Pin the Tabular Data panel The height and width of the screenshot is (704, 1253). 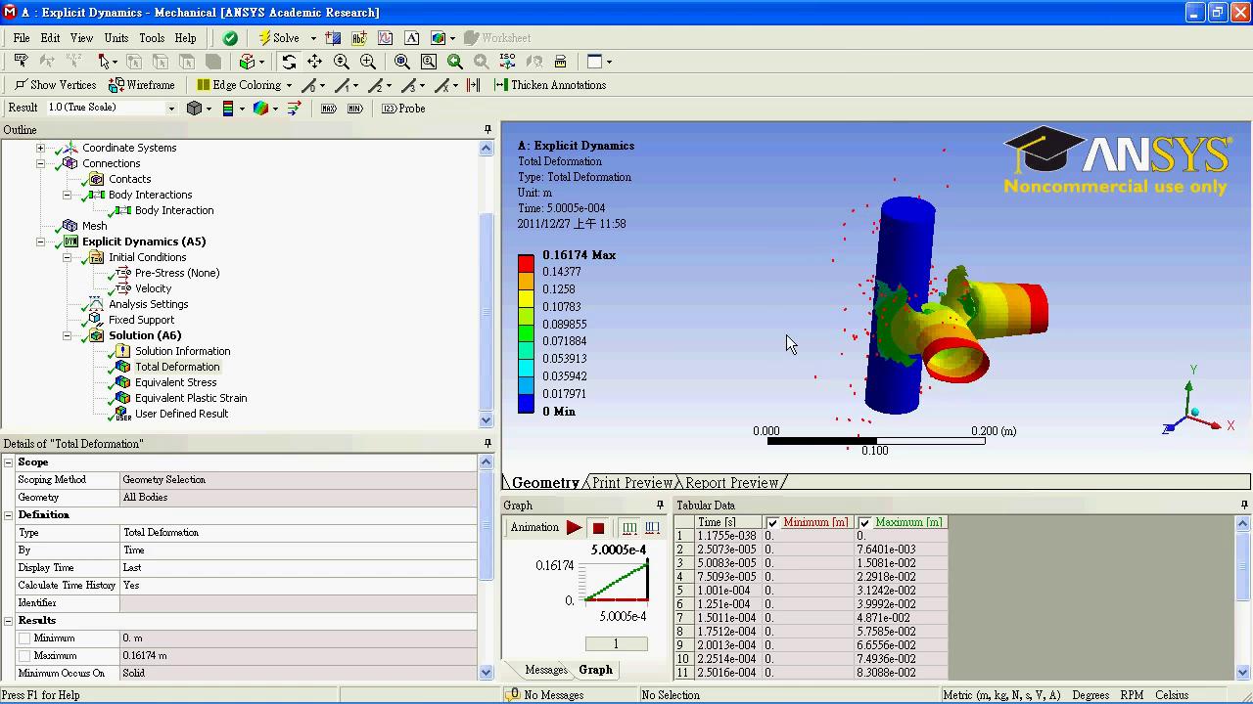point(1244,506)
